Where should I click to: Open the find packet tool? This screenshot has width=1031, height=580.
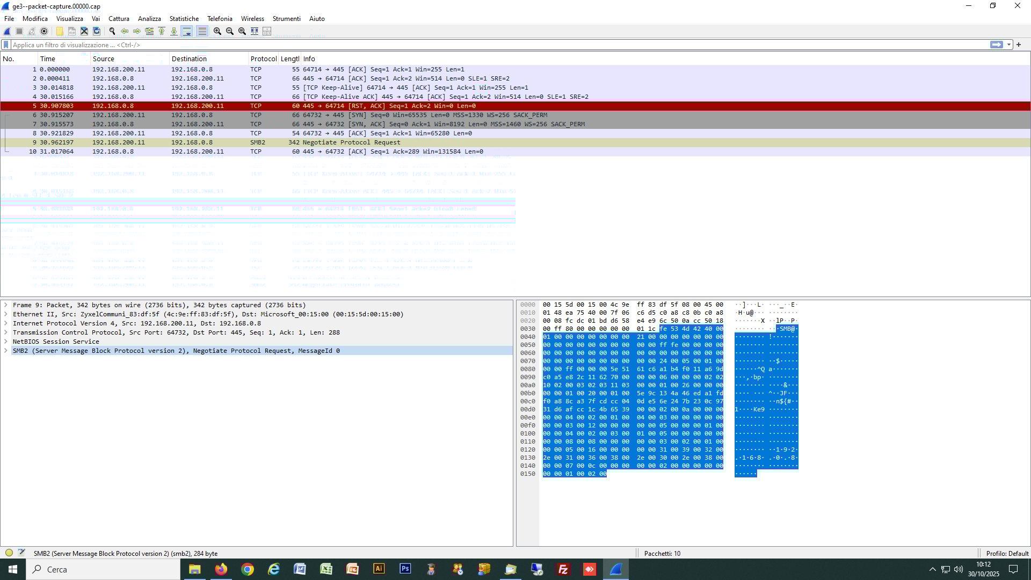[x=112, y=31]
